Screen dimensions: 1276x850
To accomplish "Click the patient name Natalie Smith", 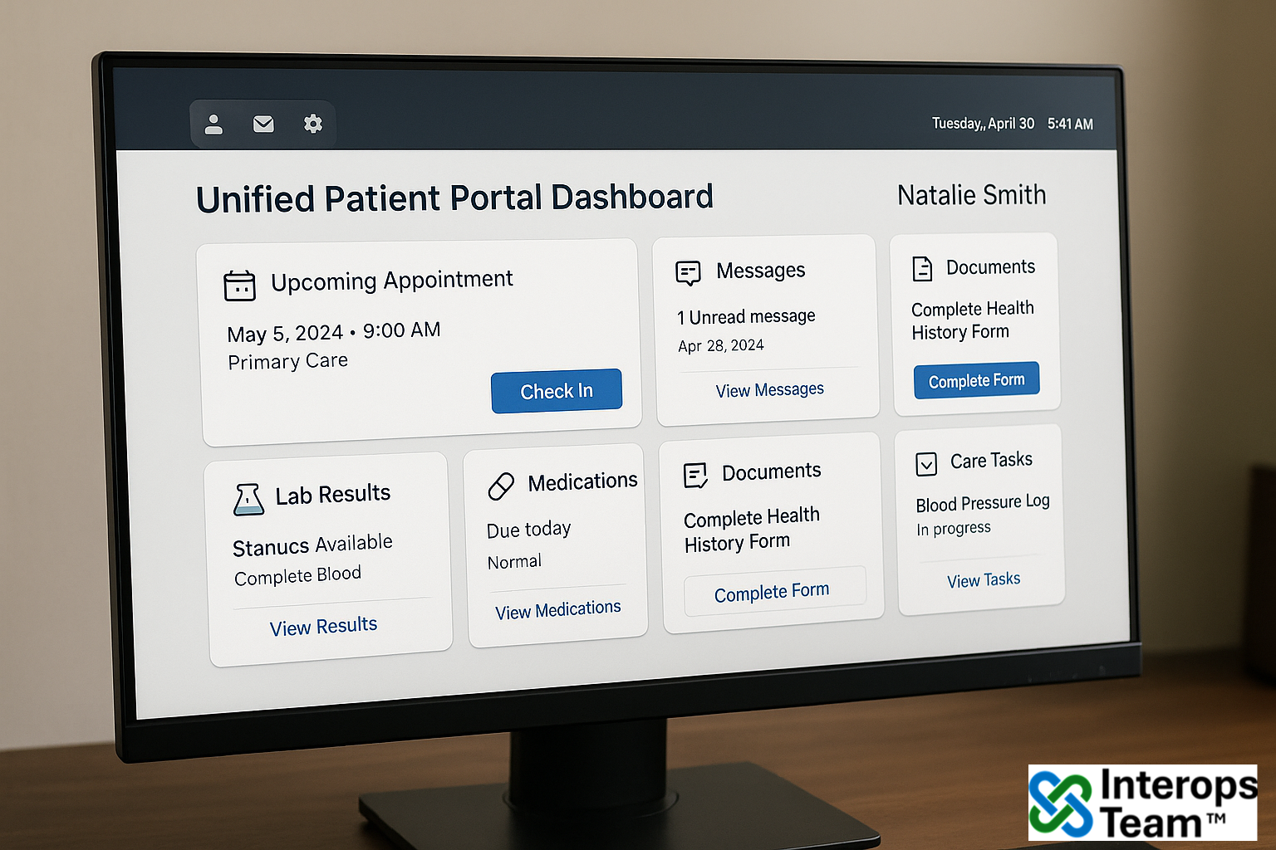I will point(972,195).
